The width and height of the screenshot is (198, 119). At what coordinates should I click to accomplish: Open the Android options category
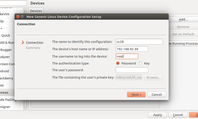coord(4,71)
